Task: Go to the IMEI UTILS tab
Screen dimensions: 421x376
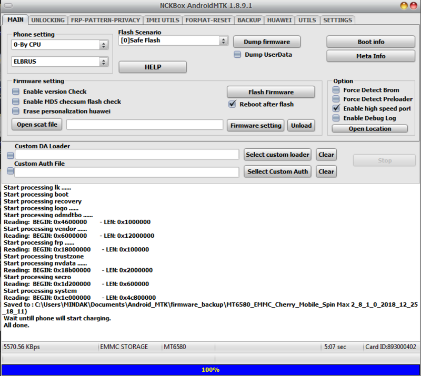Action: (x=163, y=20)
